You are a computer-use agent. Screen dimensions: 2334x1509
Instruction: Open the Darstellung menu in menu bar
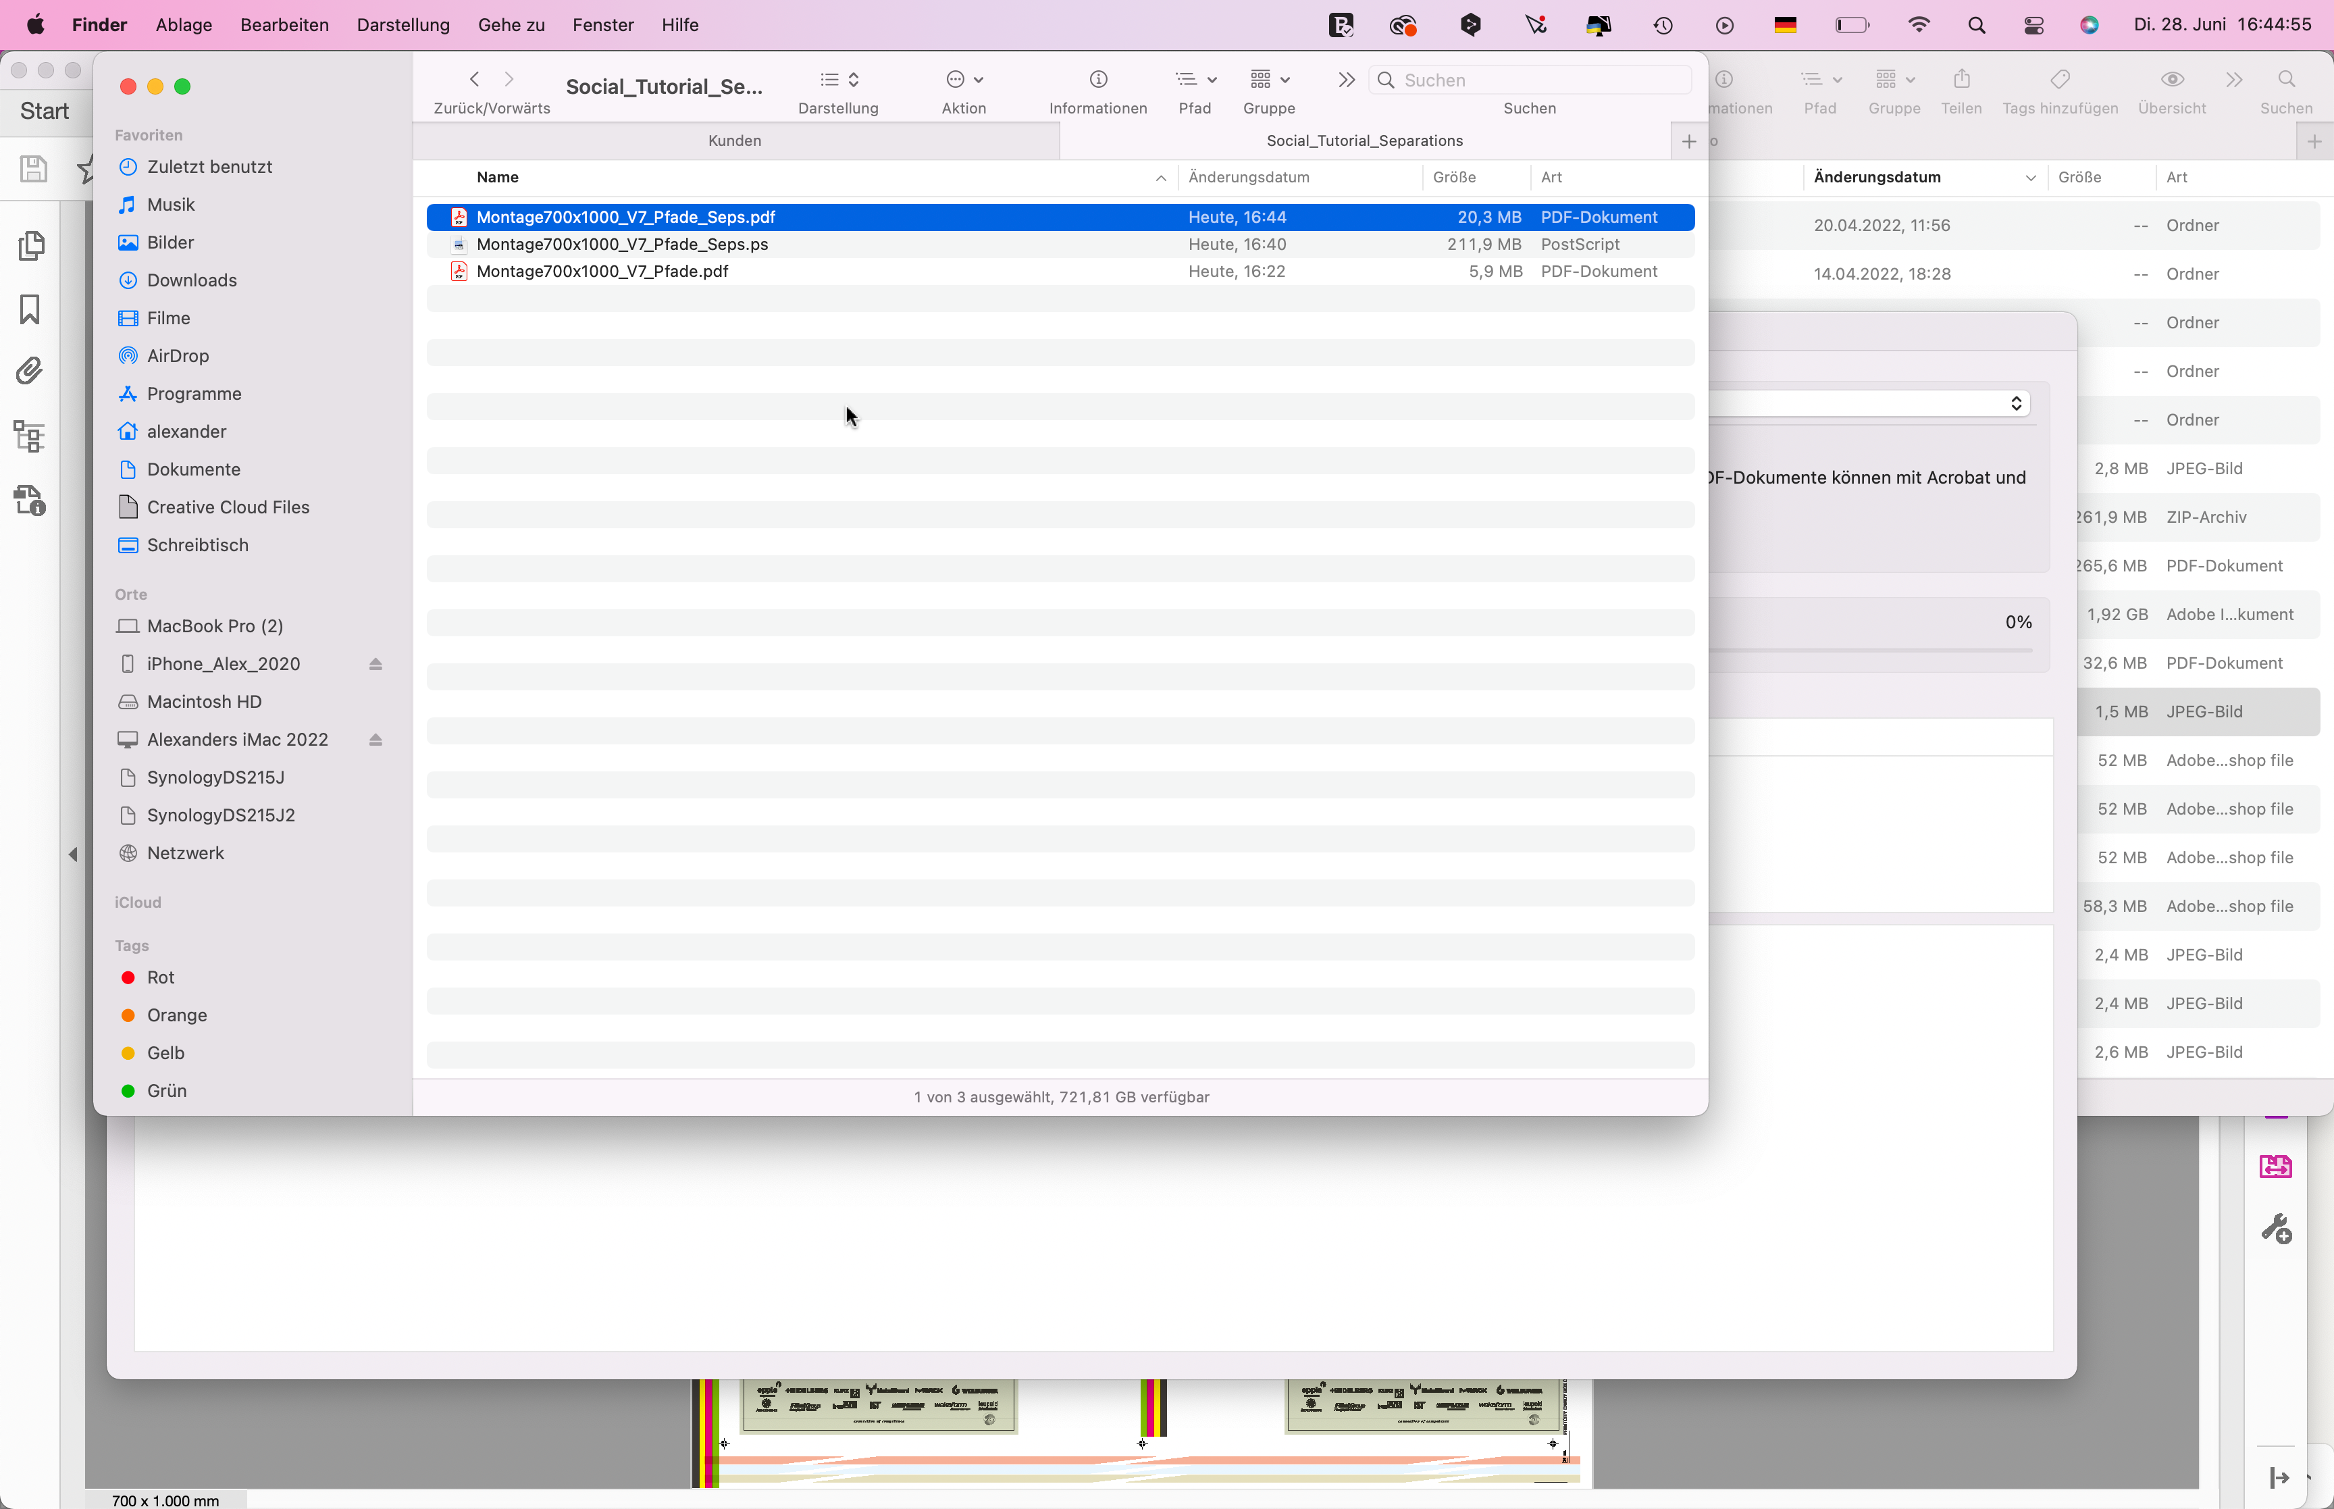pos(403,24)
